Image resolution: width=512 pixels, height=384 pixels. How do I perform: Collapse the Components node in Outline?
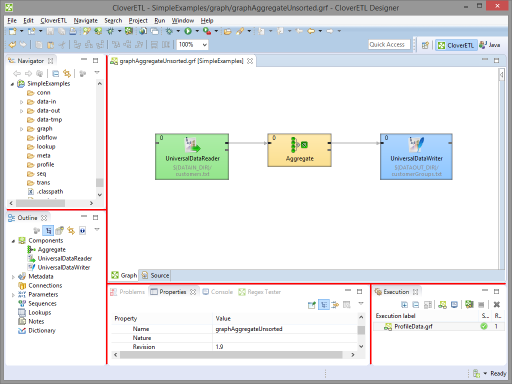pyautogui.click(x=13, y=241)
